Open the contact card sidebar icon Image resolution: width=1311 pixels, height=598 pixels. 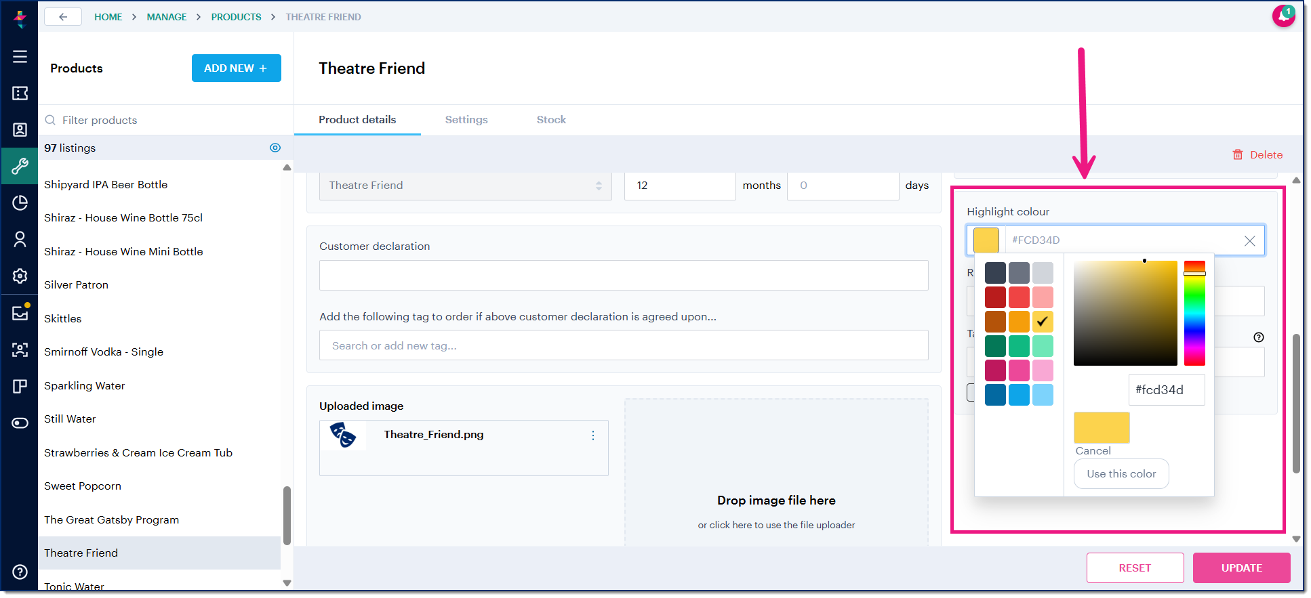click(x=20, y=129)
